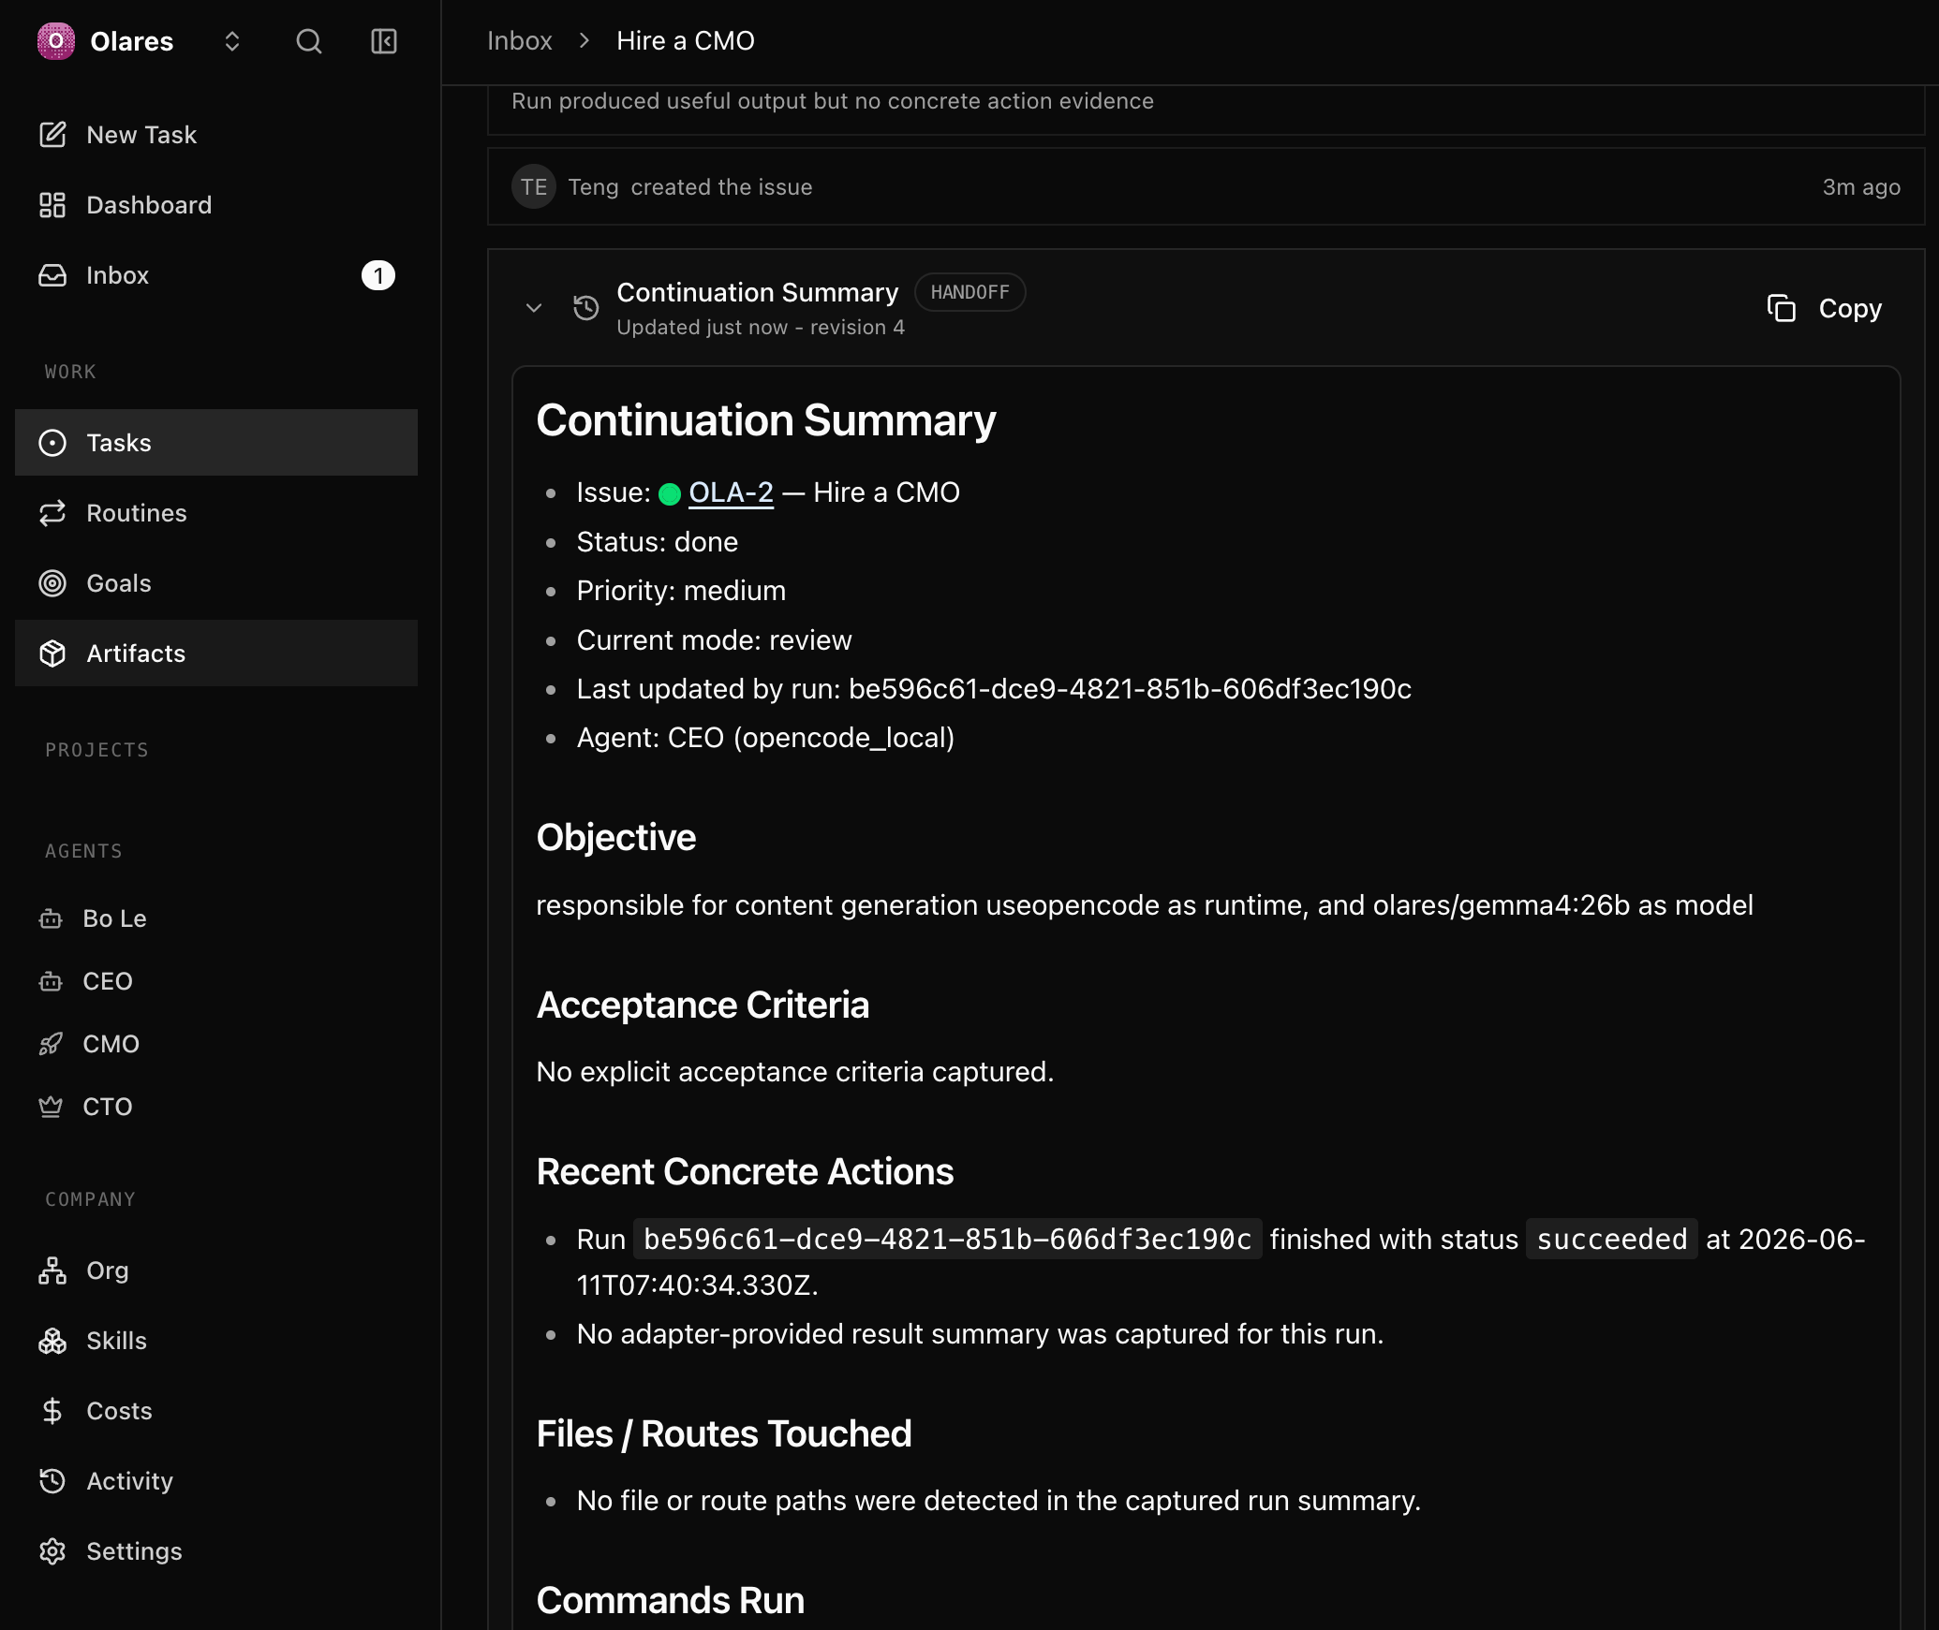
Task: Open the OLA-2 issue link
Action: 732,492
